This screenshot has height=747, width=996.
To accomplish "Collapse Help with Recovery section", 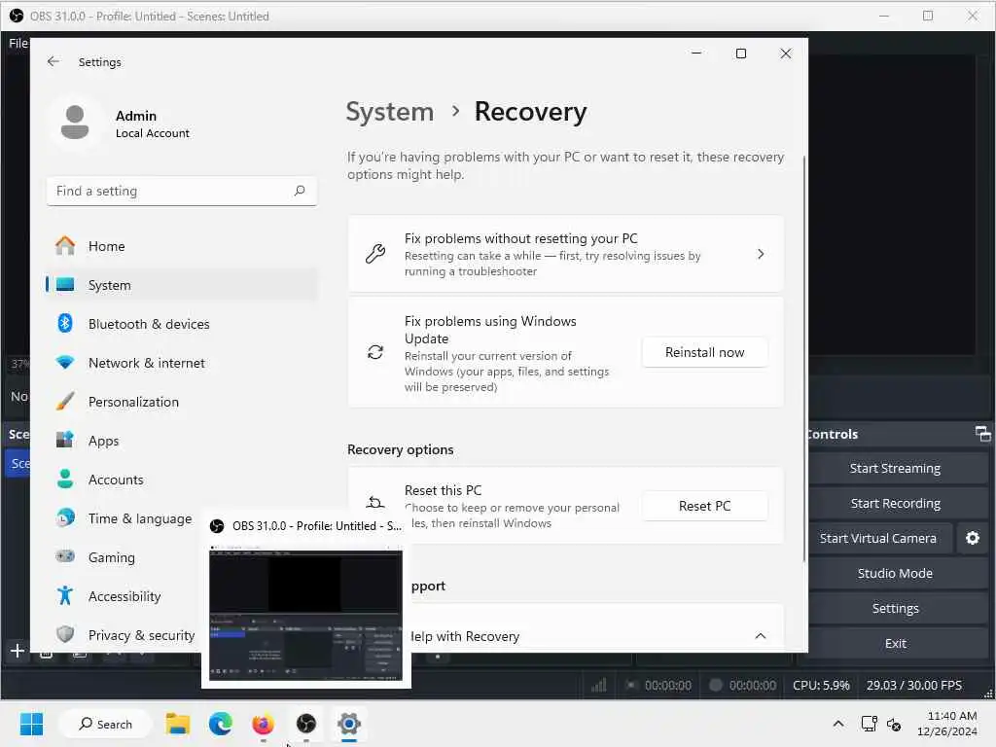I will (761, 636).
